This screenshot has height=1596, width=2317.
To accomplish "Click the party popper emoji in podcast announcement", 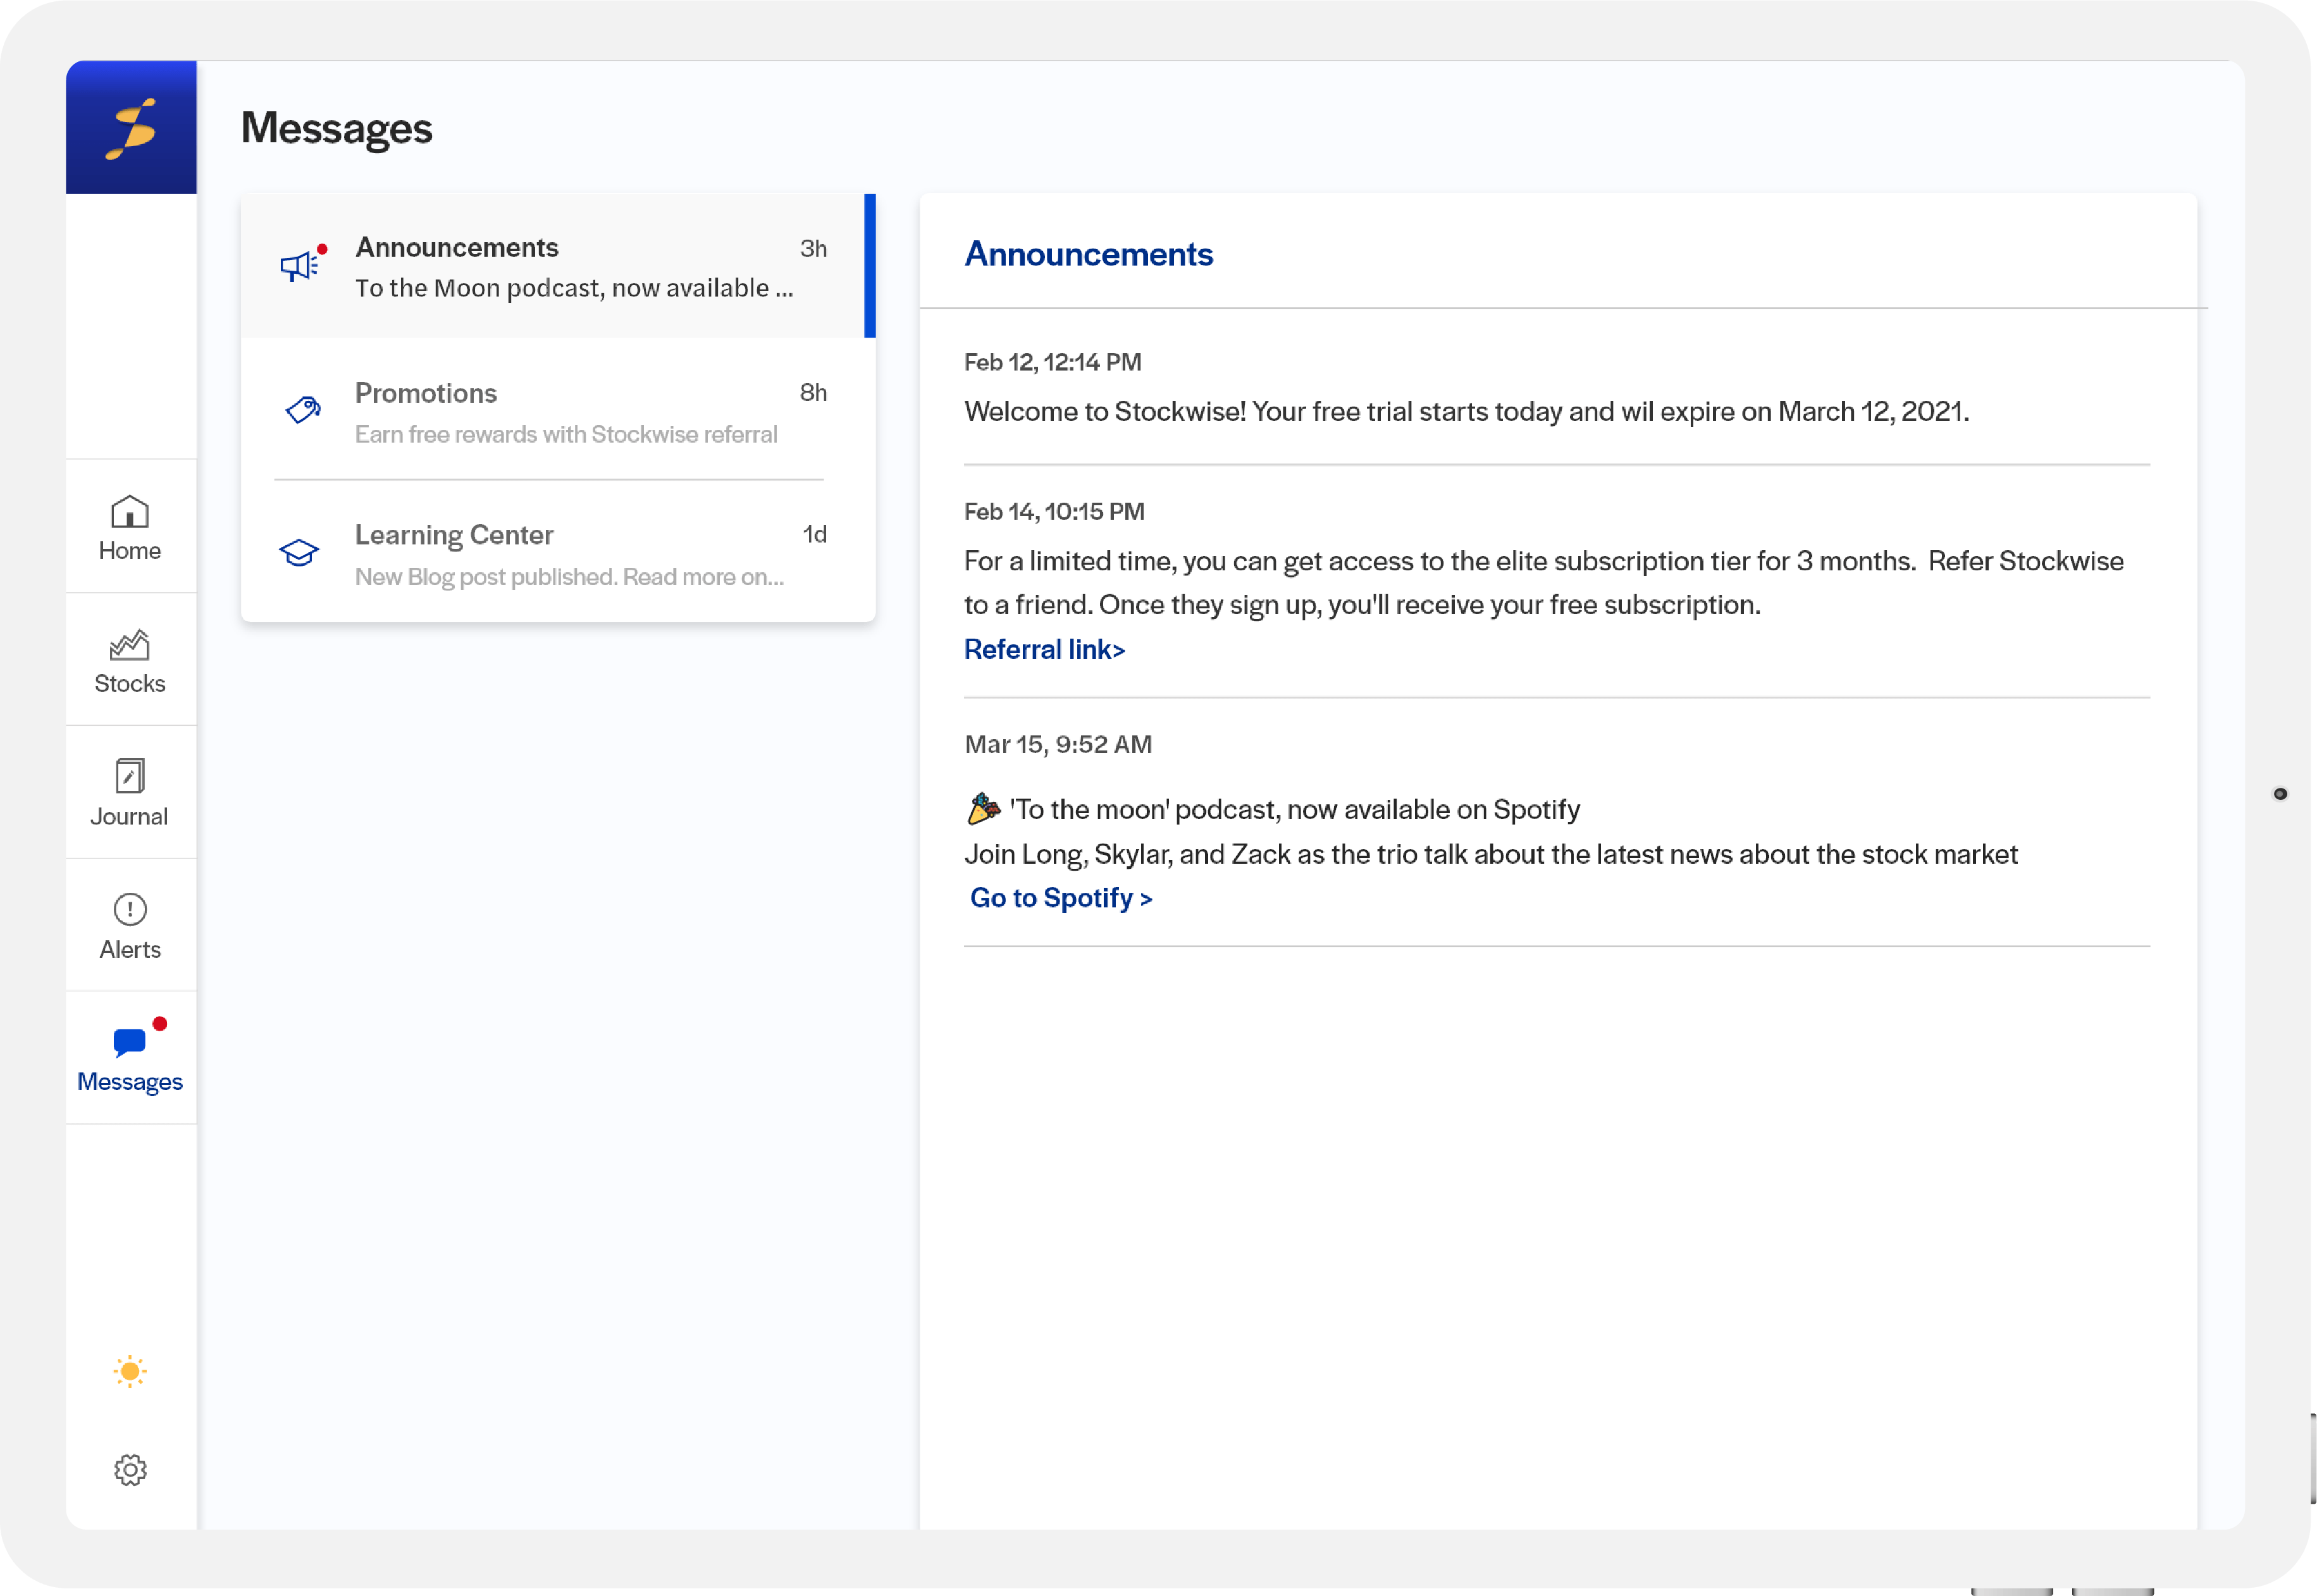I will pos(984,808).
